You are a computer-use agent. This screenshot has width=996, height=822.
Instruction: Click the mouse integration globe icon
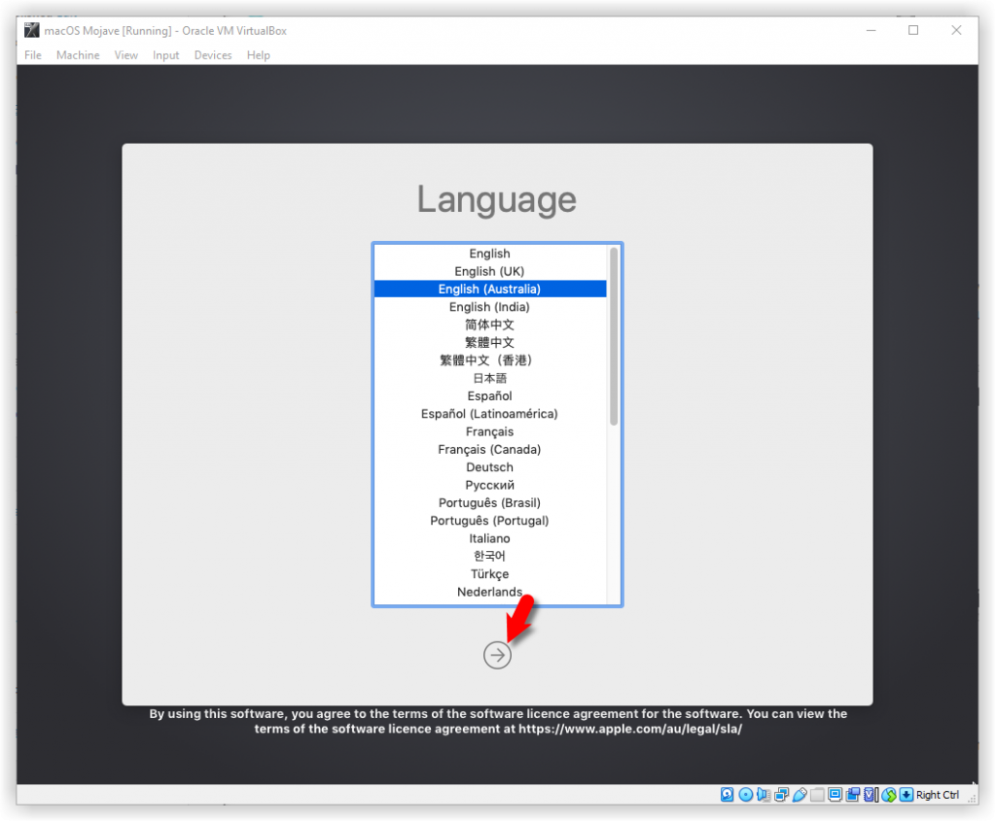(888, 795)
